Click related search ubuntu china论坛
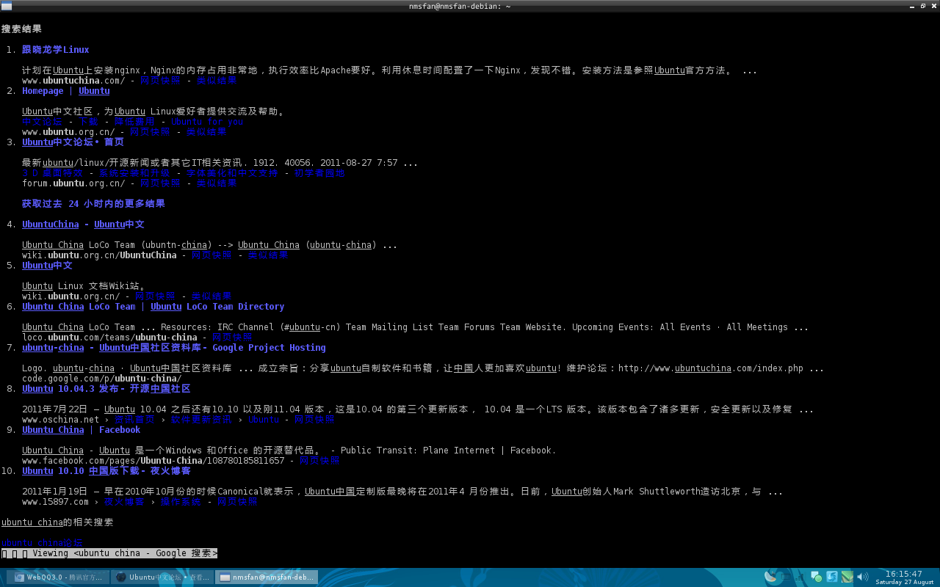The width and height of the screenshot is (940, 587). pos(42,543)
